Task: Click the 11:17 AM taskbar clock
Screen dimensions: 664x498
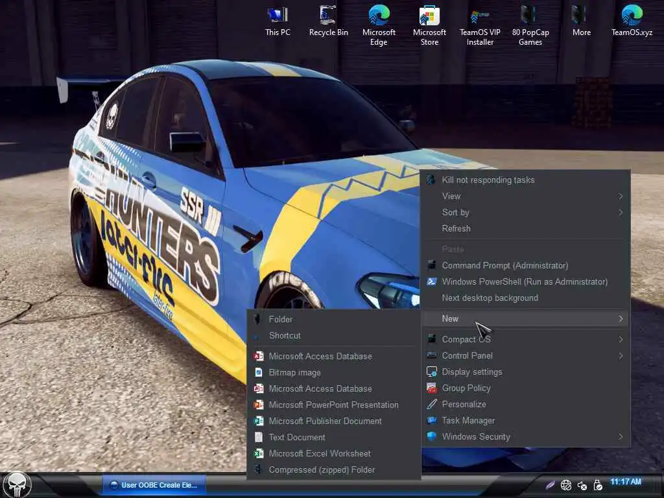Action: 626,482
